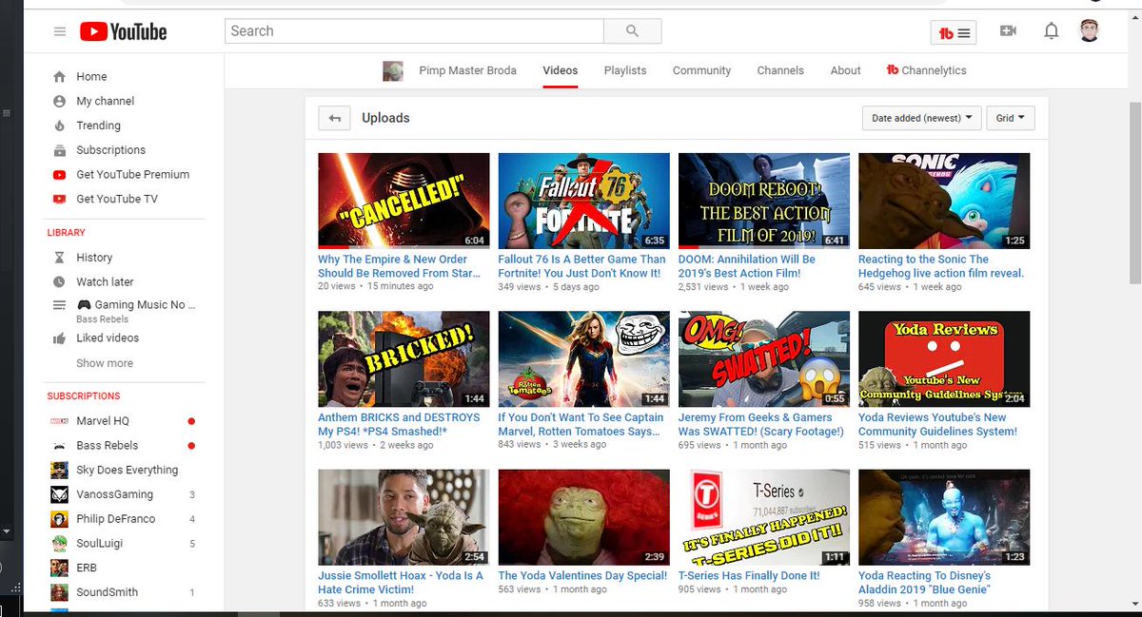Click the Liked videos thumbs-up icon
The image size is (1142, 617).
pos(59,338)
